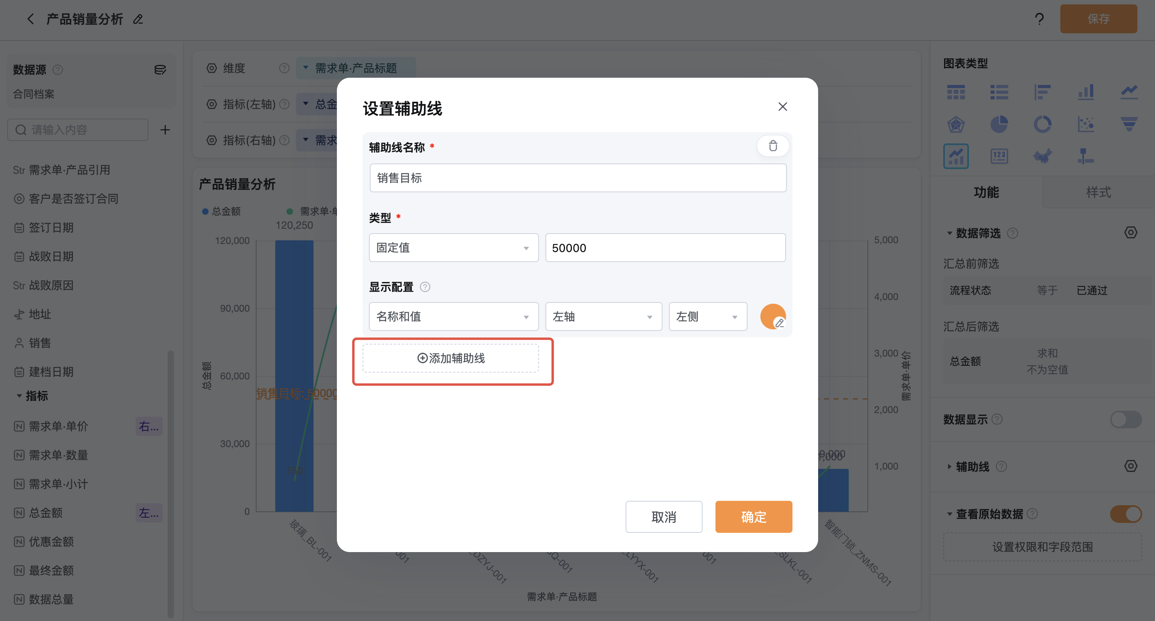
Task: Select the table chart type icon
Action: 955,92
